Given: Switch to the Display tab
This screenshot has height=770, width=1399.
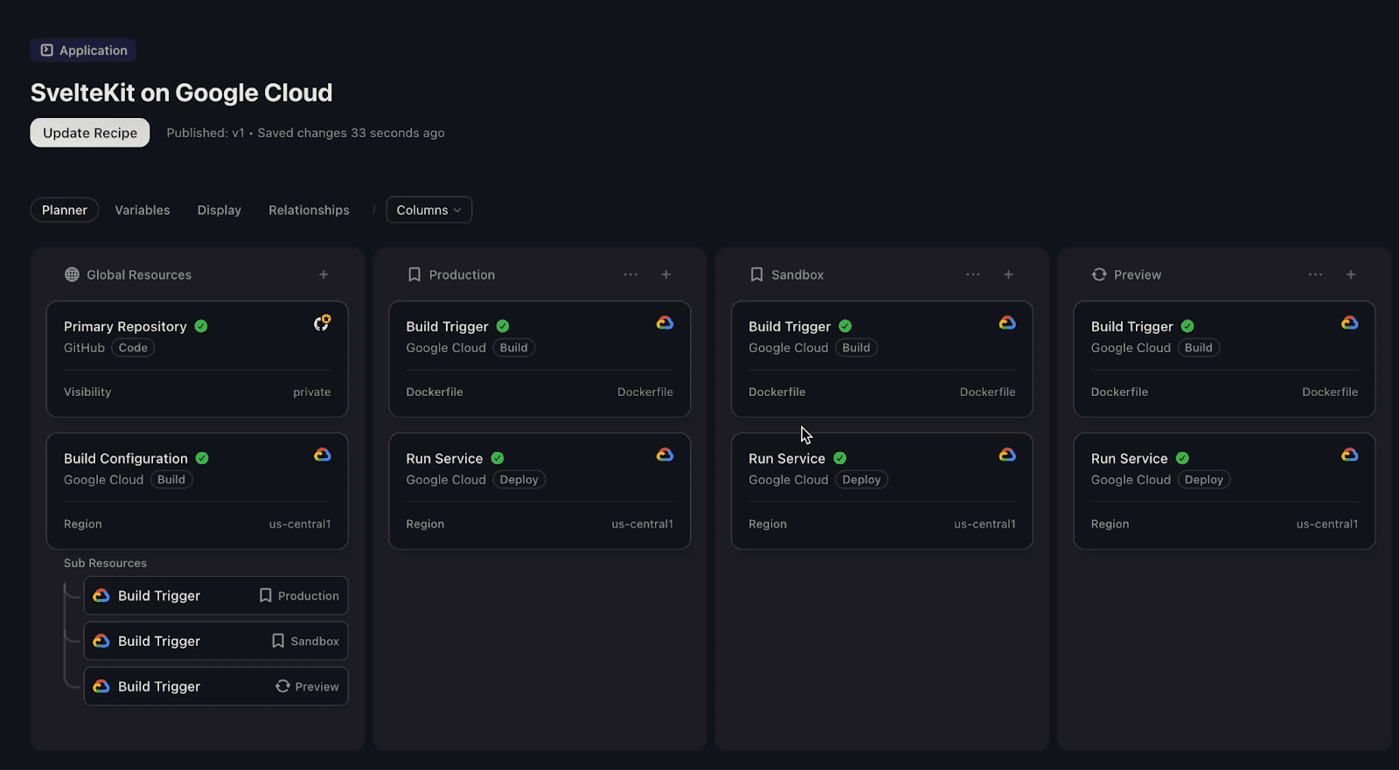Looking at the screenshot, I should [x=219, y=210].
